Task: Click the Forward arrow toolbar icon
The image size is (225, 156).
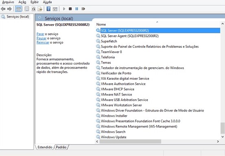Action: 9,9
